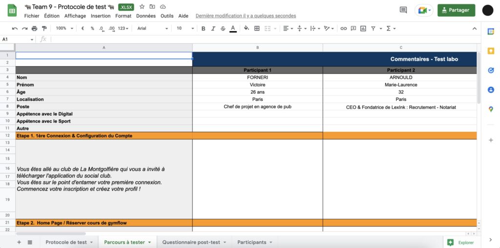The width and height of the screenshot is (500, 248).
Task: Star this spreadsheet document
Action: coord(142,7)
